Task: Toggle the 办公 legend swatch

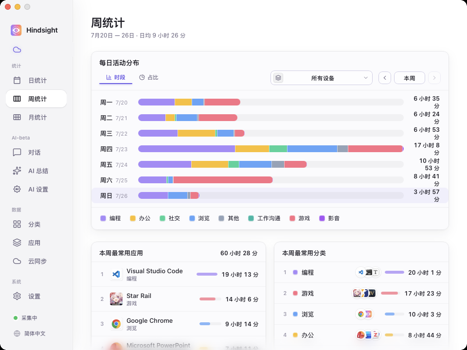Action: [132, 218]
